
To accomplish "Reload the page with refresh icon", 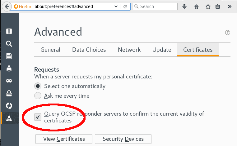I will [x=125, y=7].
